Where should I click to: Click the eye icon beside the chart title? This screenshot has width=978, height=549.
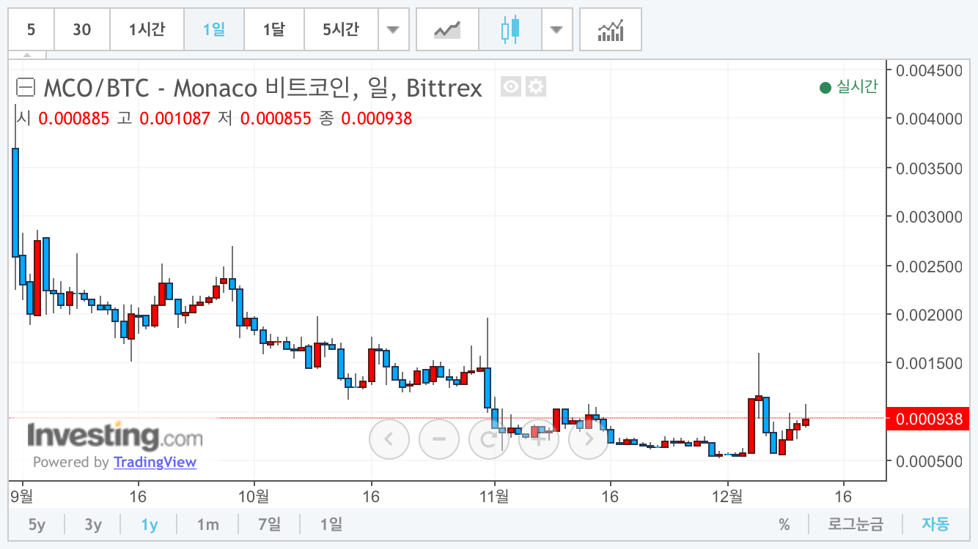tap(511, 87)
